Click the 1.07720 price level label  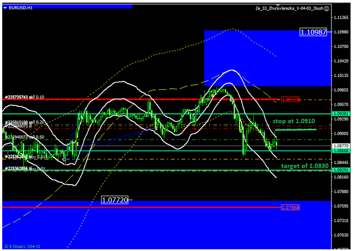[114, 199]
